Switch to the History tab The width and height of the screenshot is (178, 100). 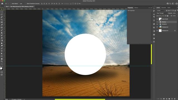pos(136,8)
